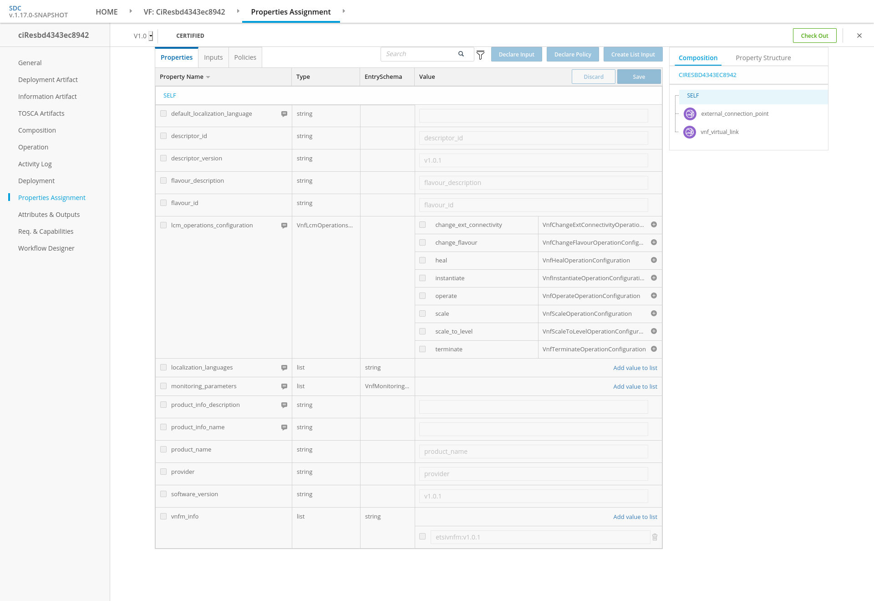Click the Check Out button
The image size is (874, 601).
pyautogui.click(x=814, y=36)
